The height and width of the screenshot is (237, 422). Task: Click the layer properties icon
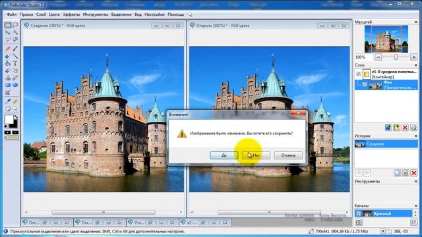tap(413, 127)
